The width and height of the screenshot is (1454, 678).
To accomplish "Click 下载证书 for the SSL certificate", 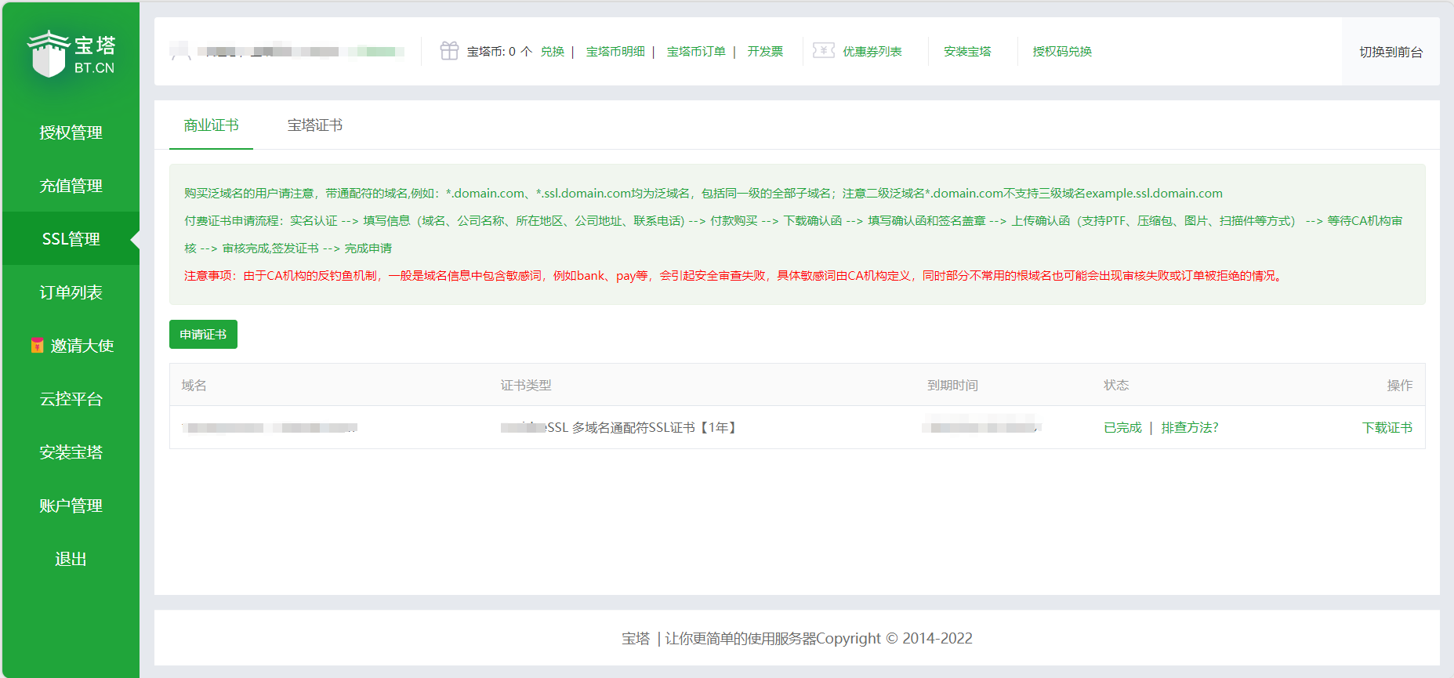I will click(x=1387, y=428).
